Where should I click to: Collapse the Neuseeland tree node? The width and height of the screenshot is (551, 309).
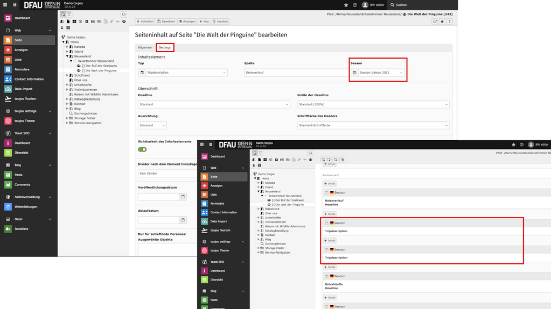tap(67, 56)
